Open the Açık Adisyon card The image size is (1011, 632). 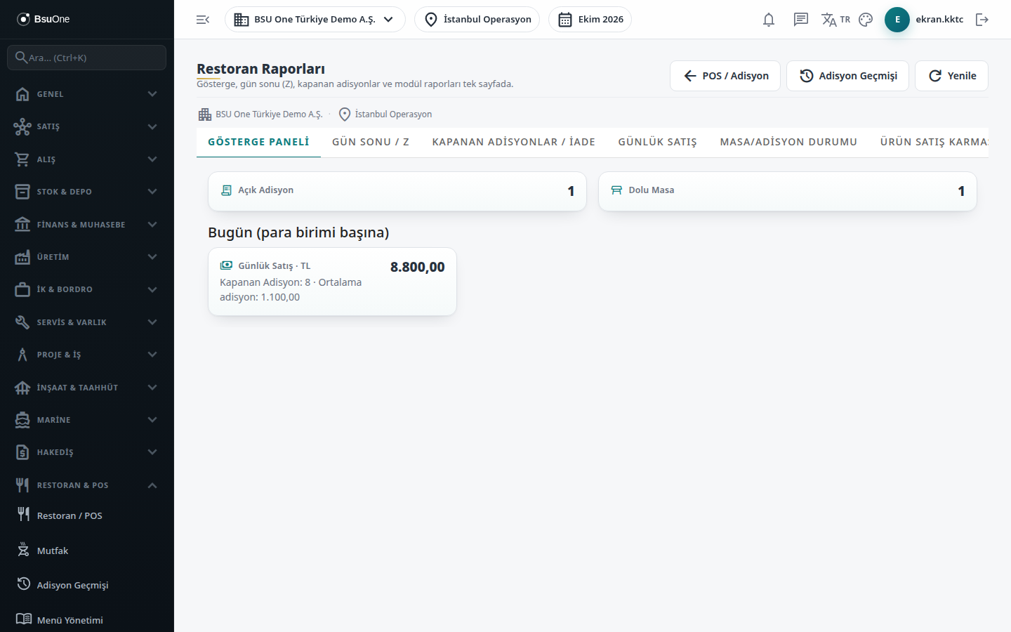(x=397, y=191)
